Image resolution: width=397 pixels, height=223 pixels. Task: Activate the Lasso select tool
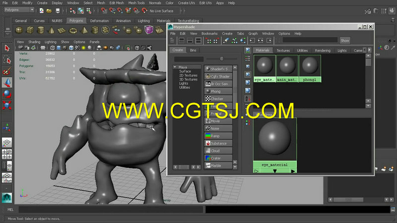7,59
